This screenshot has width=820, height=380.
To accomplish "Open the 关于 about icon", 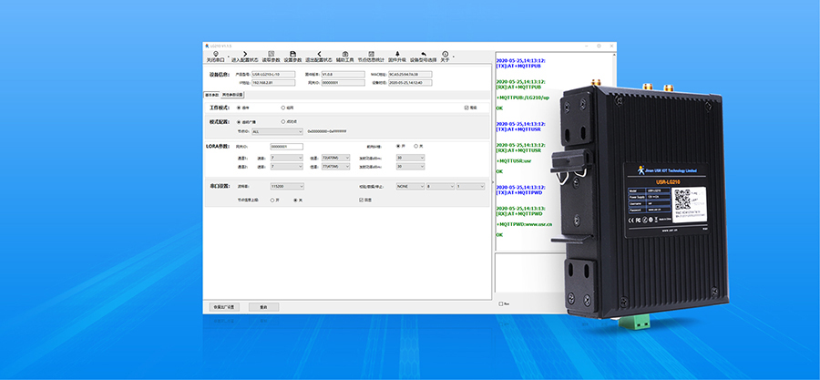I will tap(445, 56).
